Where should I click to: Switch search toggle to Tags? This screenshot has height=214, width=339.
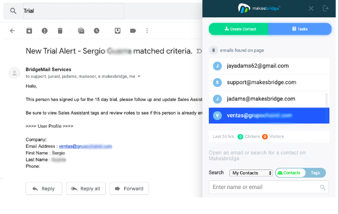click(315, 173)
